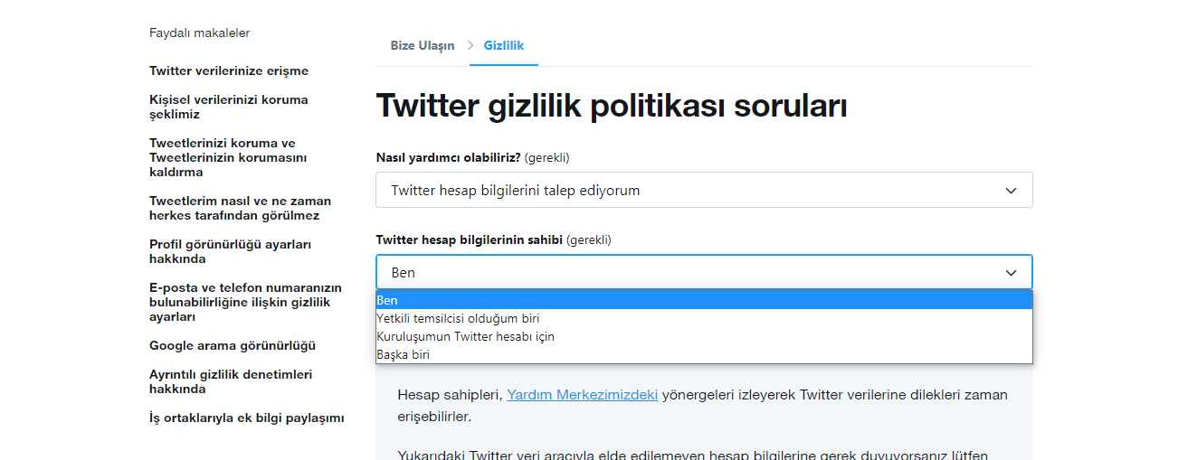Open 'Ayrıntılı gizlilik denetimleri hakkında' link

coord(231,381)
